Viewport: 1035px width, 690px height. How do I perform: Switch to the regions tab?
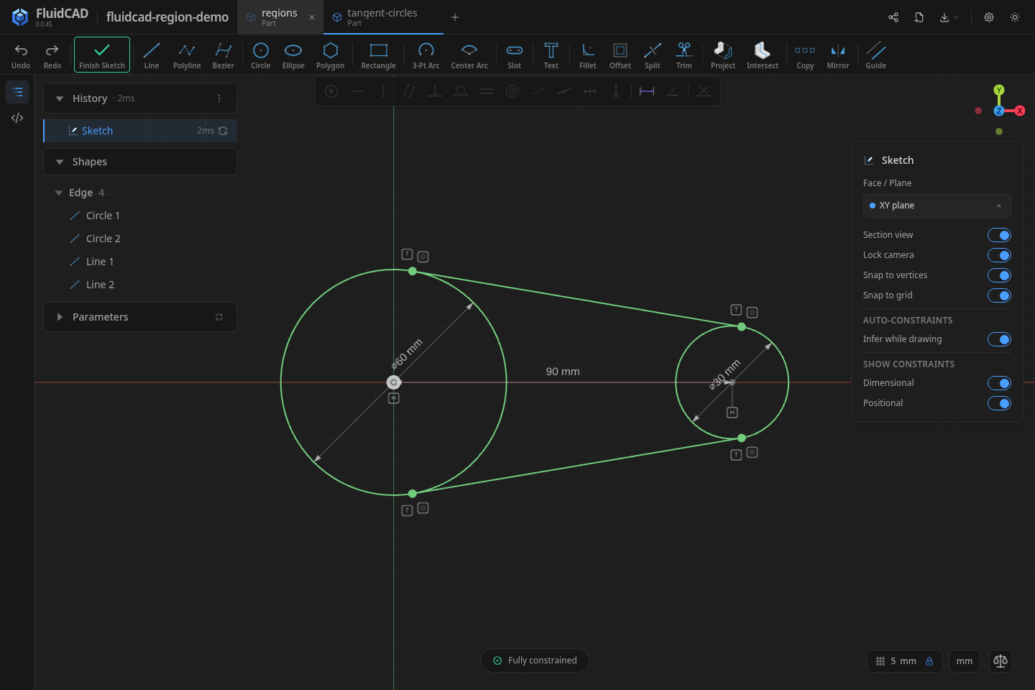(280, 17)
